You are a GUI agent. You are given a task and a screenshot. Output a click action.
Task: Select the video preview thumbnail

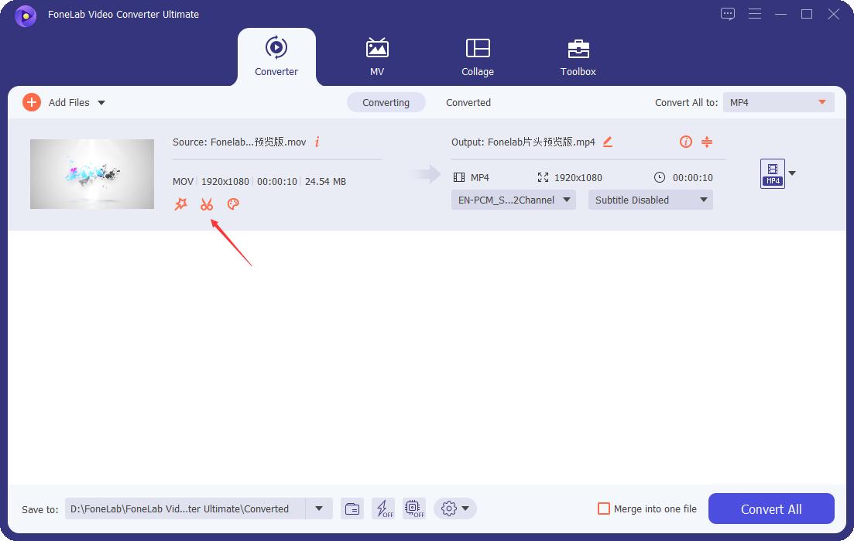[92, 174]
